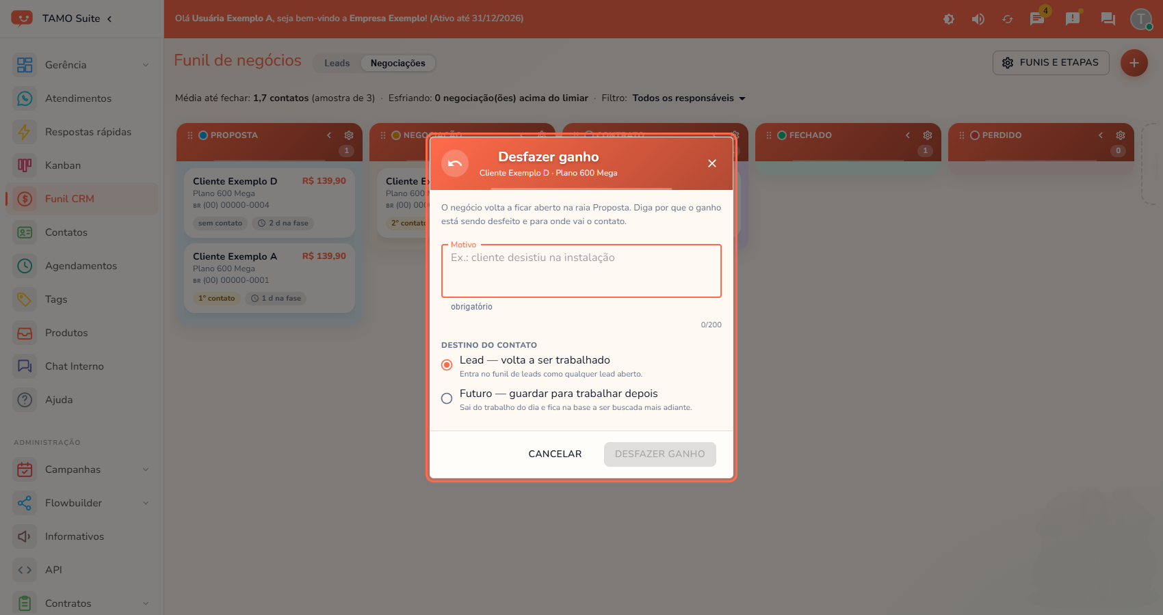Open Gerência sidebar icon
Screen dimensions: 1163x615
25,65
